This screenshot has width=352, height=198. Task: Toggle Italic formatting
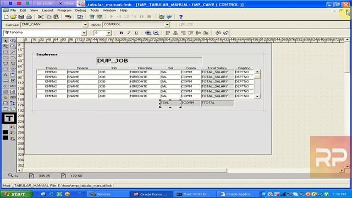pyautogui.click(x=129, y=33)
